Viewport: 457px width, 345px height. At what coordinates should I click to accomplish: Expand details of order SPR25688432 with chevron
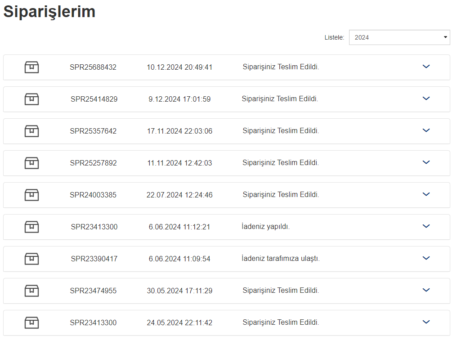pos(426,67)
